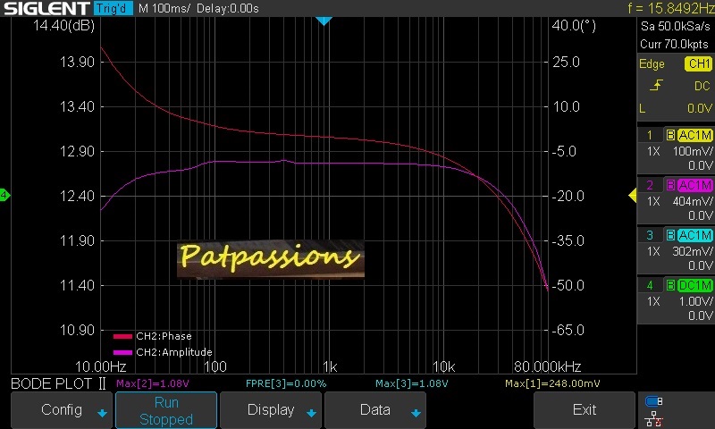The width and height of the screenshot is (715, 429).
Task: Open the Data dropdown menu
Action: tap(375, 410)
